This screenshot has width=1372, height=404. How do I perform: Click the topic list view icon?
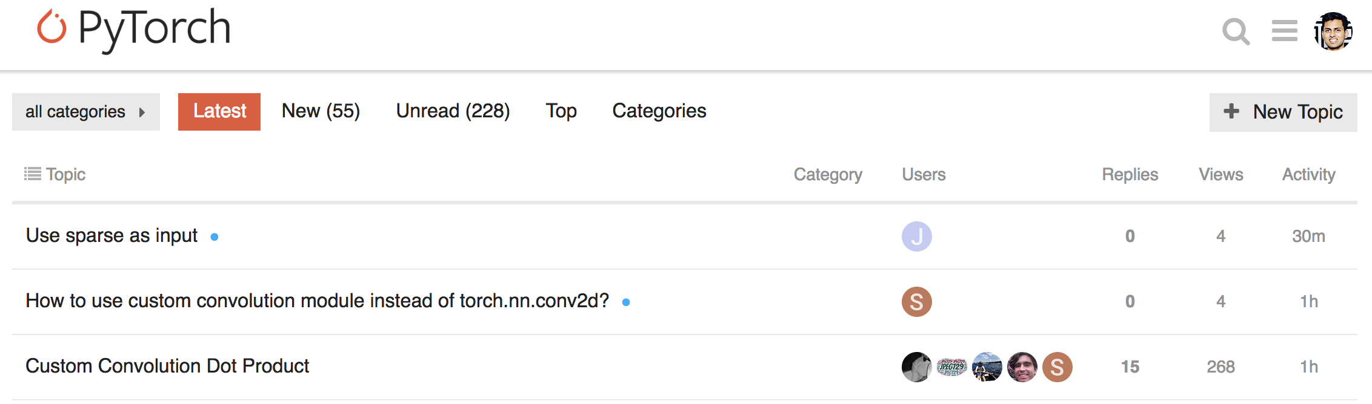32,174
